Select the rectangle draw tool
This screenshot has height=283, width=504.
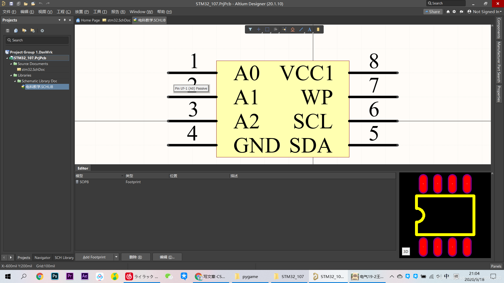(267, 29)
